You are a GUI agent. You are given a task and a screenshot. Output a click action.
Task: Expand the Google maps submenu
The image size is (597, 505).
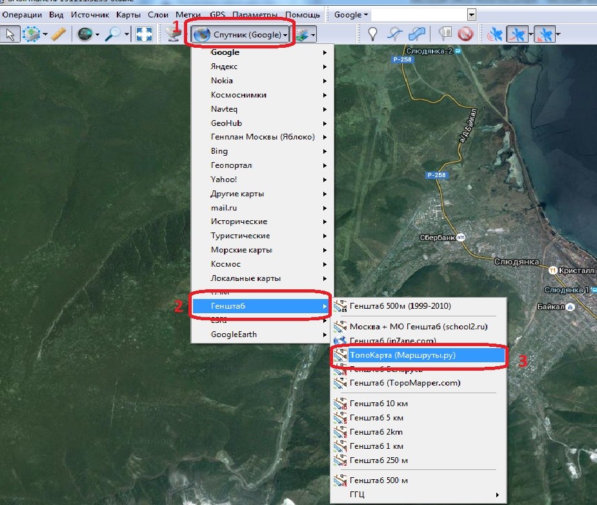point(262,52)
